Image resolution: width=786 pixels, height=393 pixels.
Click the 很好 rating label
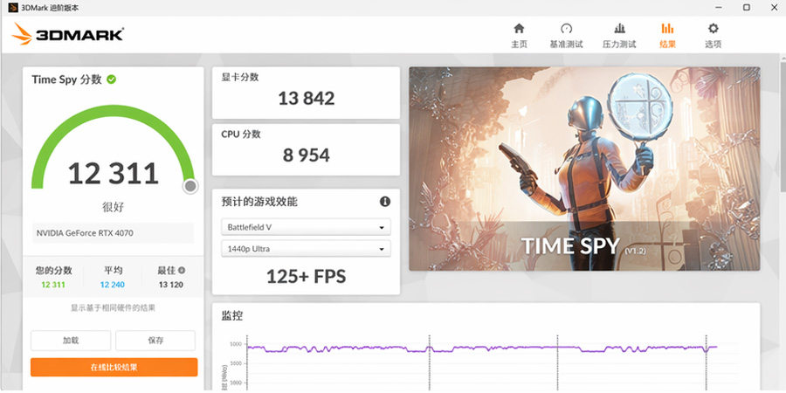point(113,207)
